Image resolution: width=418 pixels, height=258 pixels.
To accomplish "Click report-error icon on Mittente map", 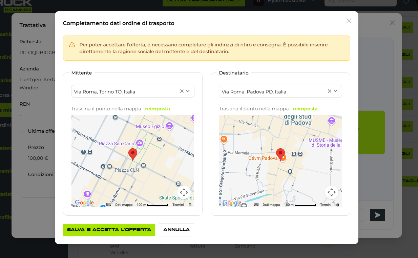I will [x=190, y=205].
